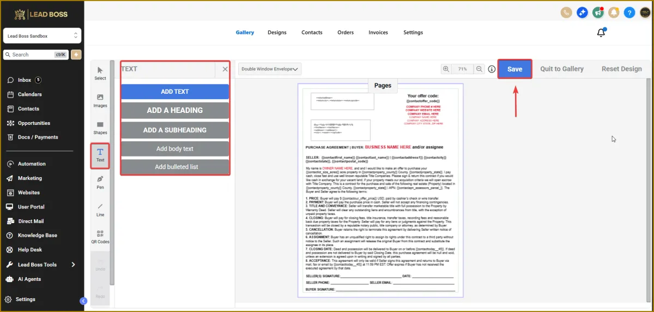Click the ADD TEXT button
Image resolution: width=654 pixels, height=312 pixels.
[x=175, y=92]
